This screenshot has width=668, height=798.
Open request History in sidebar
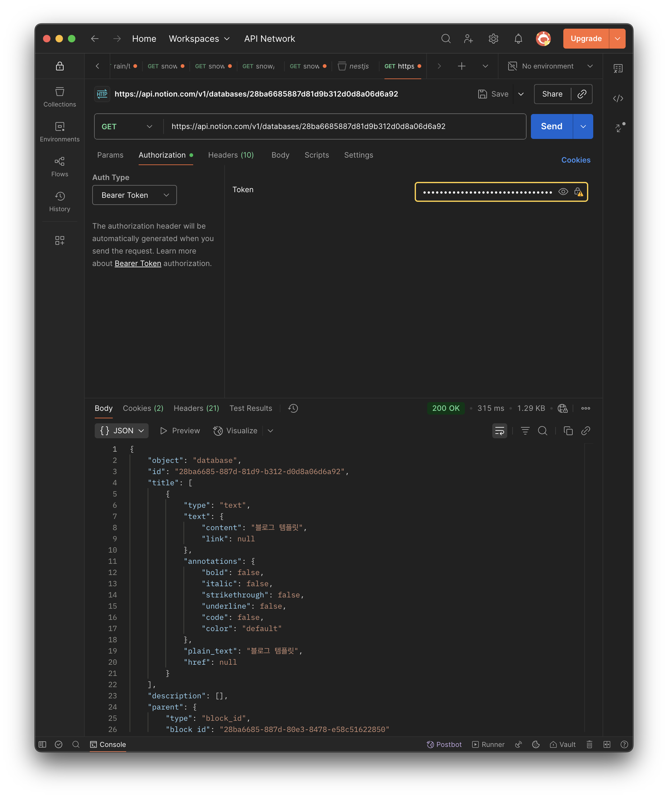[x=60, y=202]
